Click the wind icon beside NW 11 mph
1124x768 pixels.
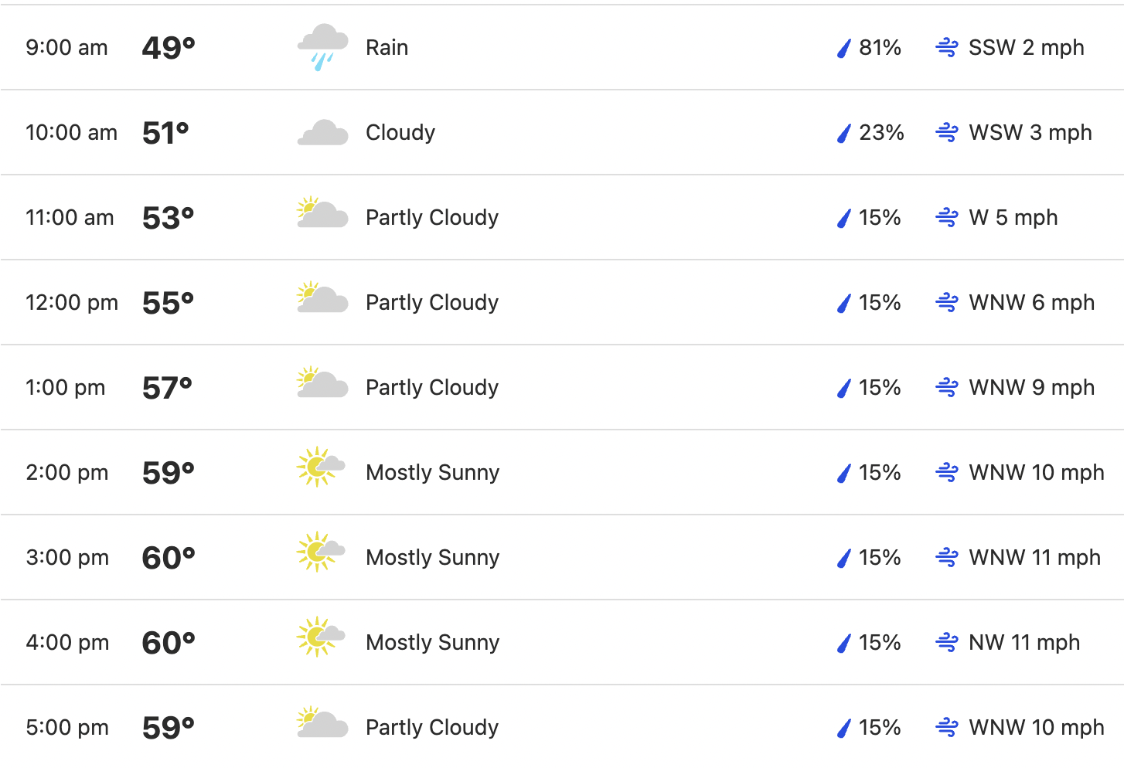click(x=947, y=643)
